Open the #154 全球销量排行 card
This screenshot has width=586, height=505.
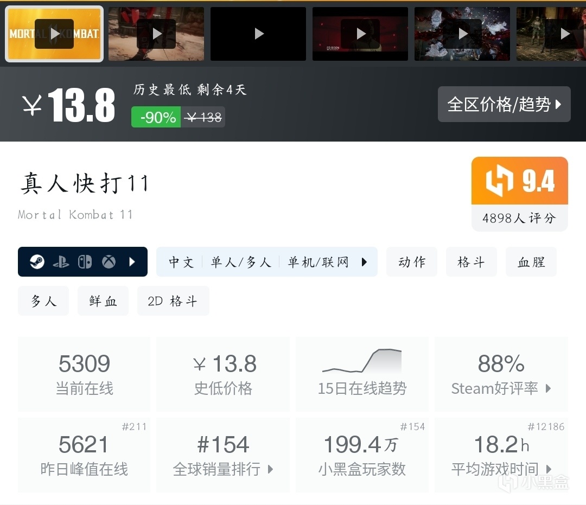[223, 455]
